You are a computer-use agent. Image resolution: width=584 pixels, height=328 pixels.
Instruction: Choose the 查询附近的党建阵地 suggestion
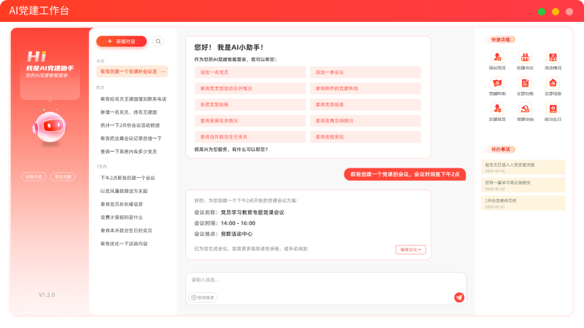(366, 88)
